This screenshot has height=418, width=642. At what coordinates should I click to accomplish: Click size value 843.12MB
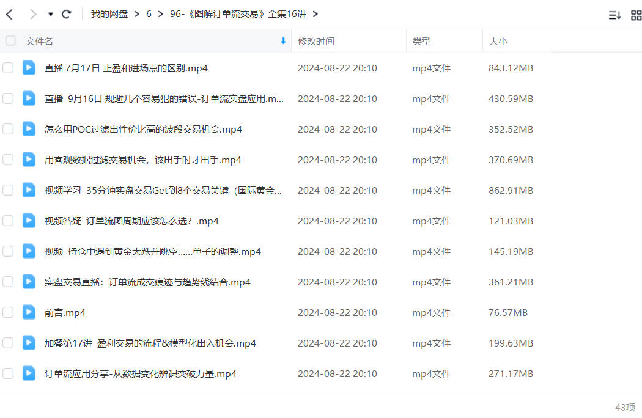(x=511, y=68)
